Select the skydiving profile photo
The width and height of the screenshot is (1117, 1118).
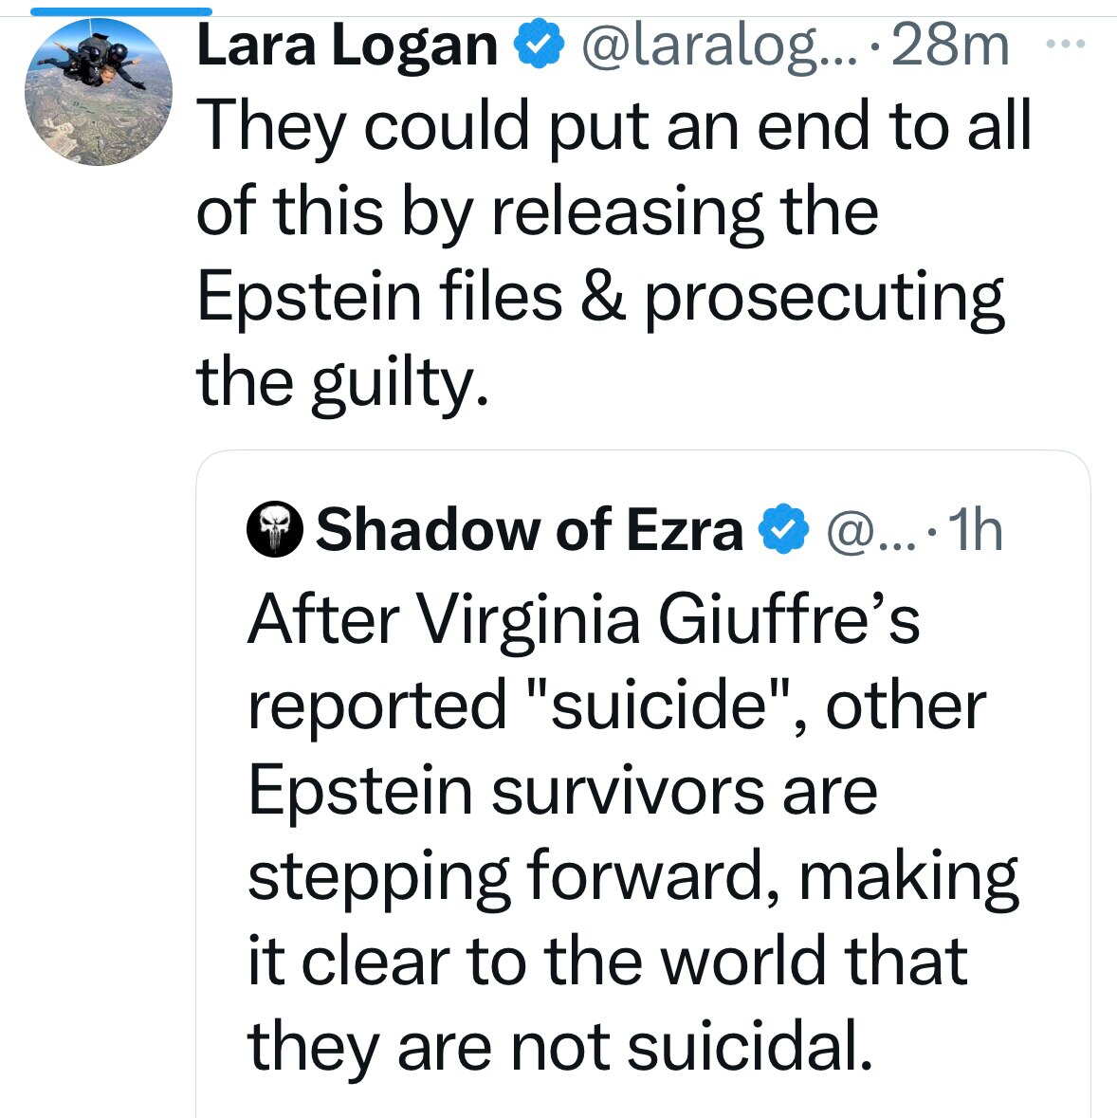[x=97, y=90]
